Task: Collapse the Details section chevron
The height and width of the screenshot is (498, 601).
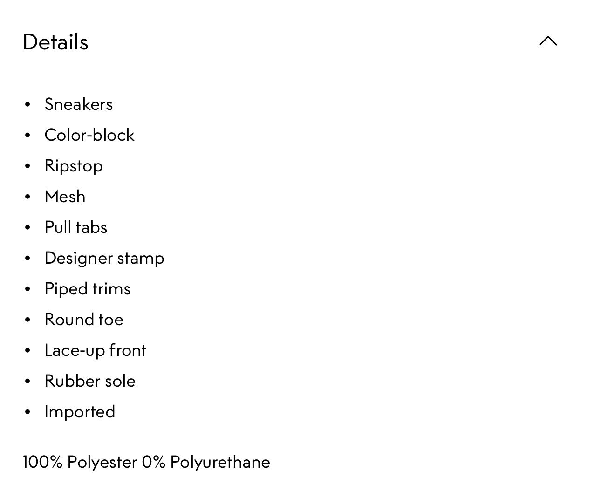Action: pyautogui.click(x=548, y=41)
